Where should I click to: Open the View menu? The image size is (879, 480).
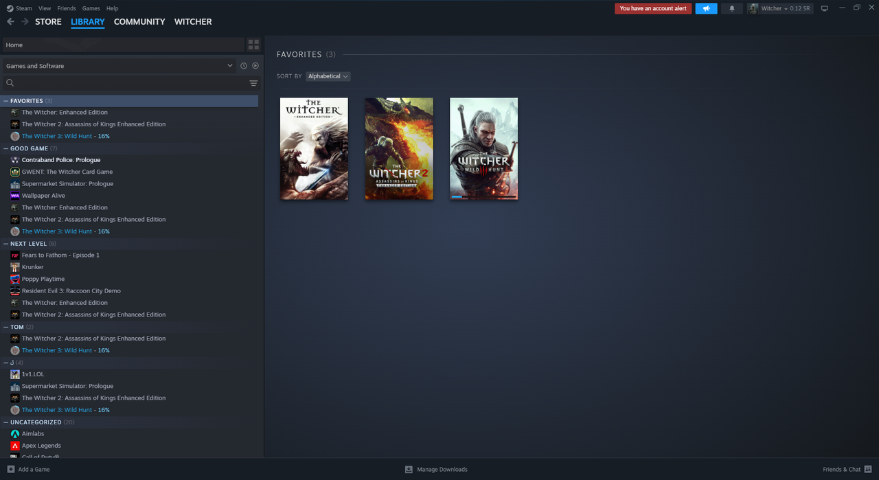click(45, 8)
